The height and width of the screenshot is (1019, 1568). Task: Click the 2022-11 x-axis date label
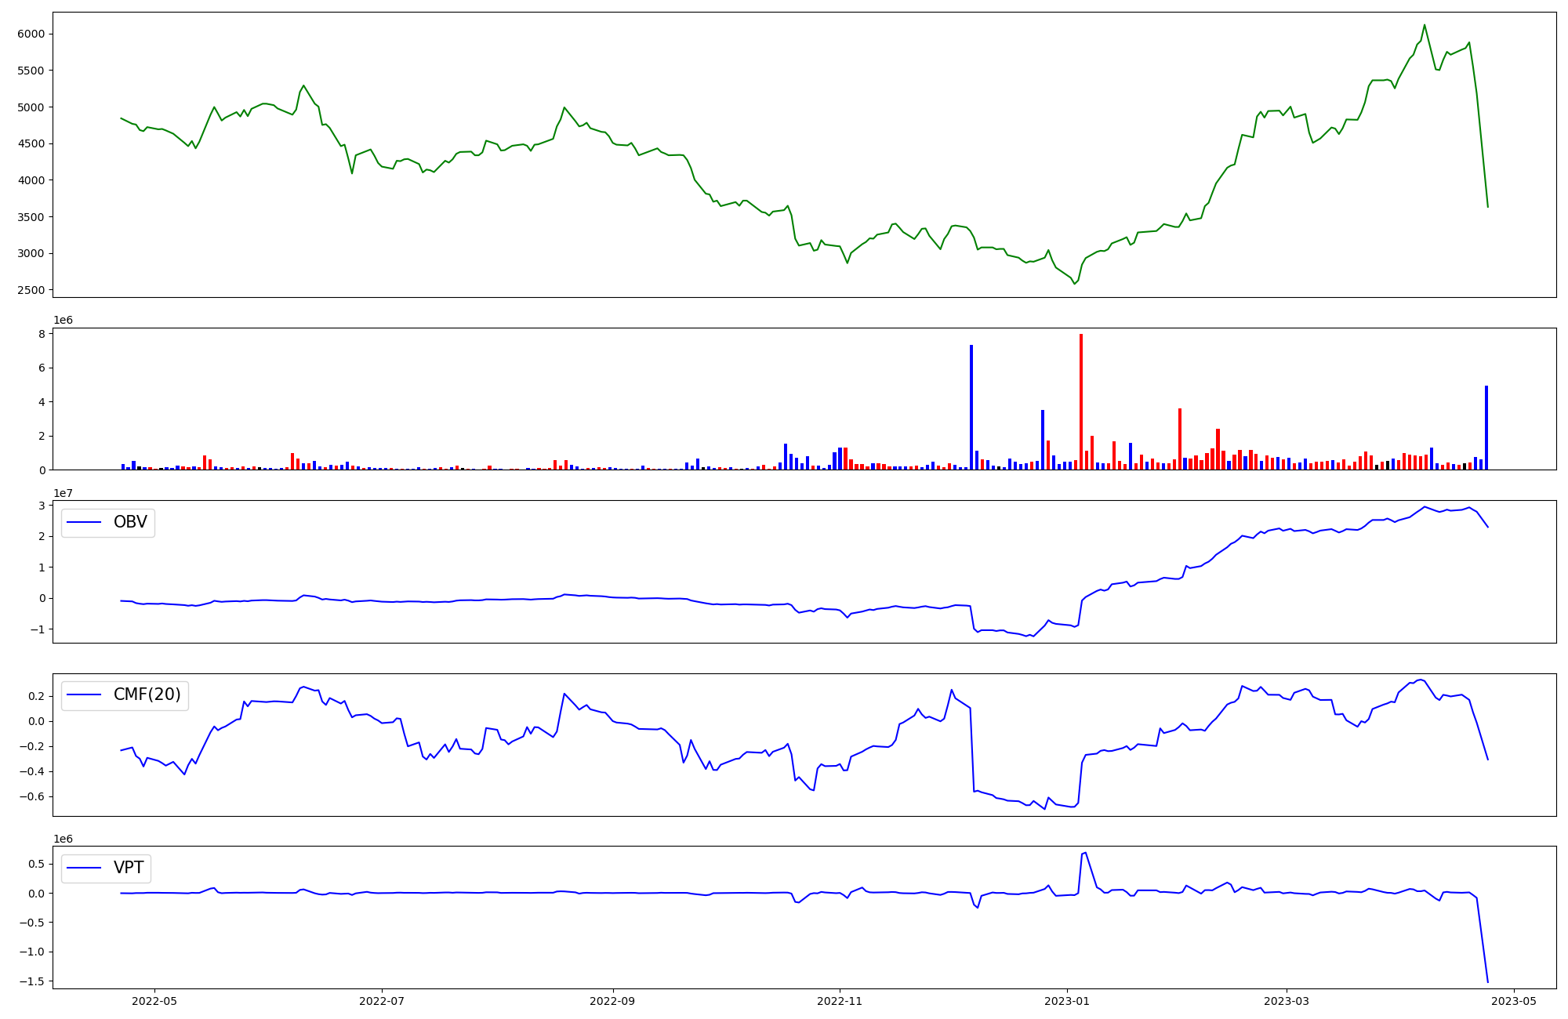pyautogui.click(x=839, y=1001)
